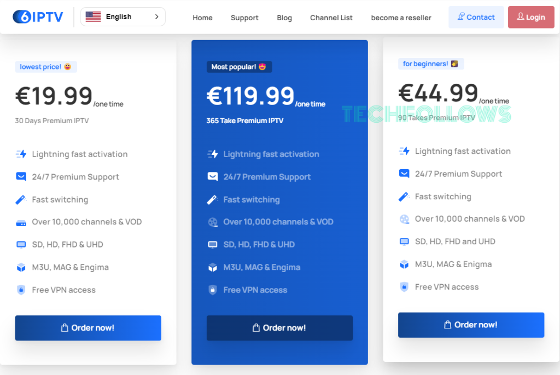
Task: Click "M3U, MAG & Engima" in €119.99 plan
Action: (x=262, y=267)
